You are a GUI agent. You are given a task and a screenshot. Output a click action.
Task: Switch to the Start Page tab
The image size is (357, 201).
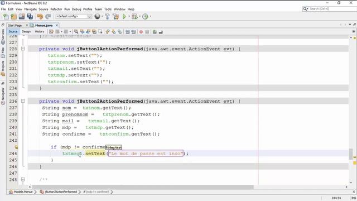pyautogui.click(x=15, y=25)
